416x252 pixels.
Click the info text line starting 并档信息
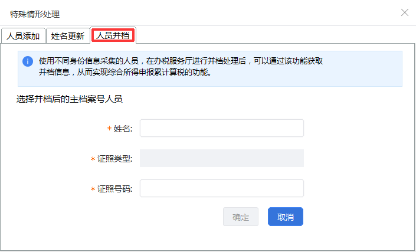click(125, 73)
